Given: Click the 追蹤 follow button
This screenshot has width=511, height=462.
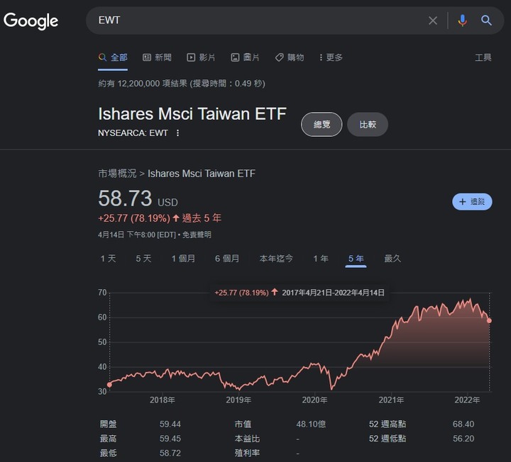Looking at the screenshot, I should 472,202.
